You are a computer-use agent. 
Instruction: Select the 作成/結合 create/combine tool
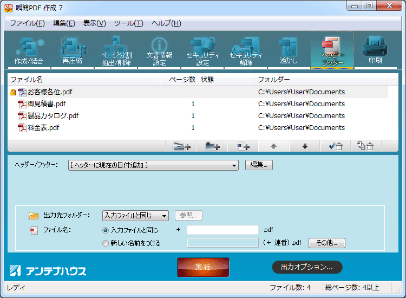(x=29, y=50)
